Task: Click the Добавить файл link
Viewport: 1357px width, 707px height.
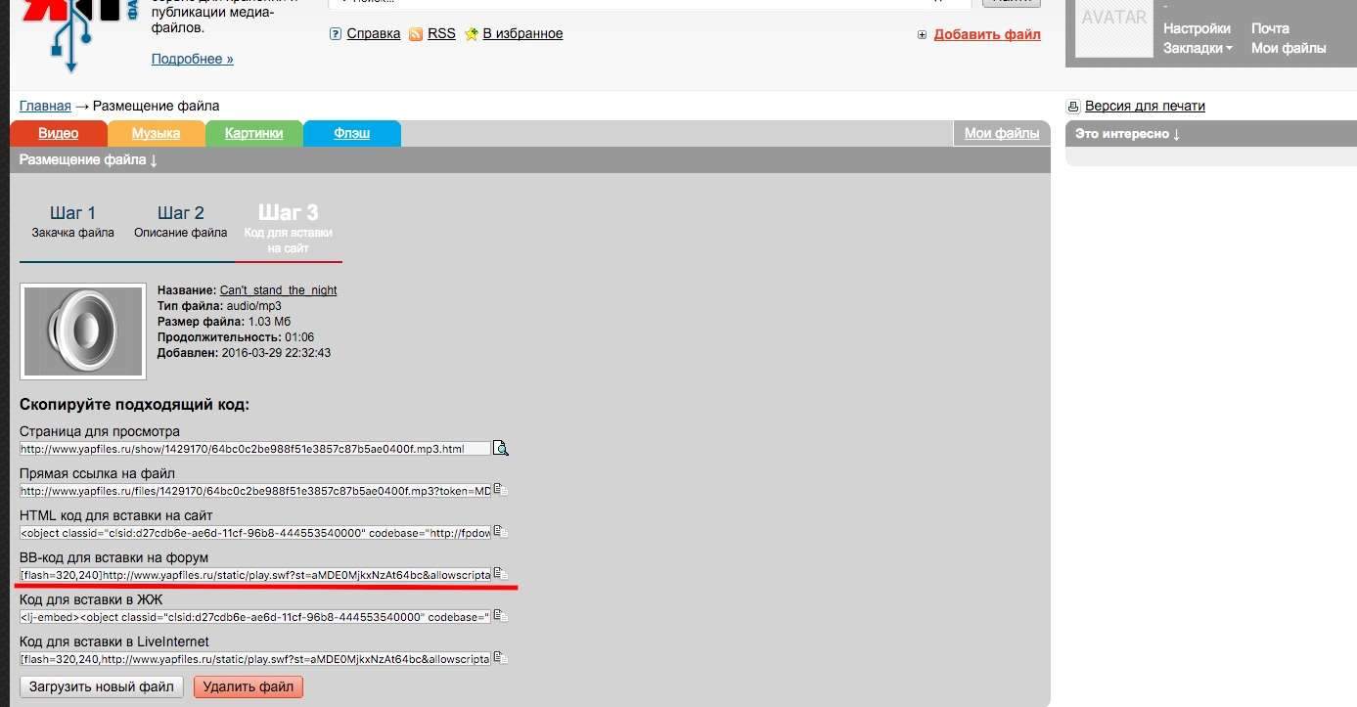Action: coord(987,34)
